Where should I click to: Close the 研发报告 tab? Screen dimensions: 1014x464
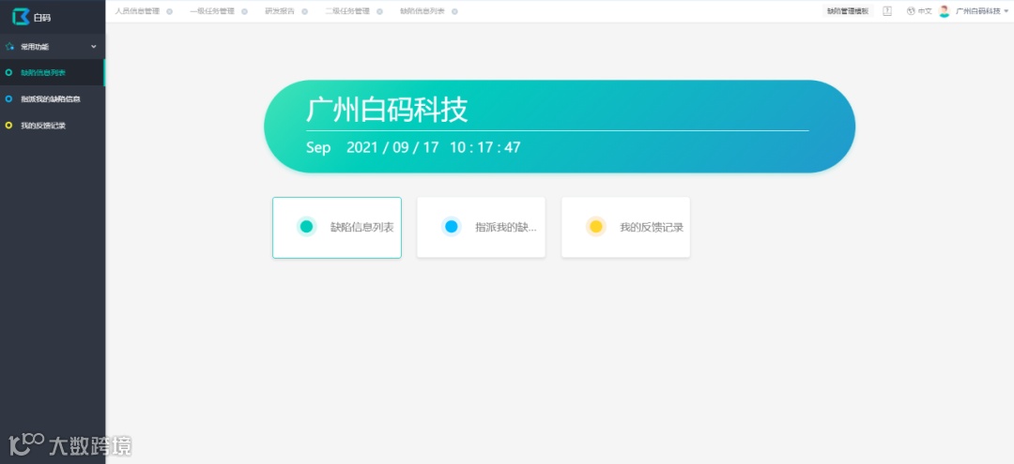pyautogui.click(x=304, y=11)
